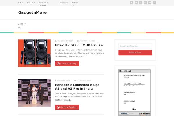Click Continue Reading for the Intex review
Image resolution: width=174 pixels, height=116 pixels.
pyautogui.click(x=67, y=64)
